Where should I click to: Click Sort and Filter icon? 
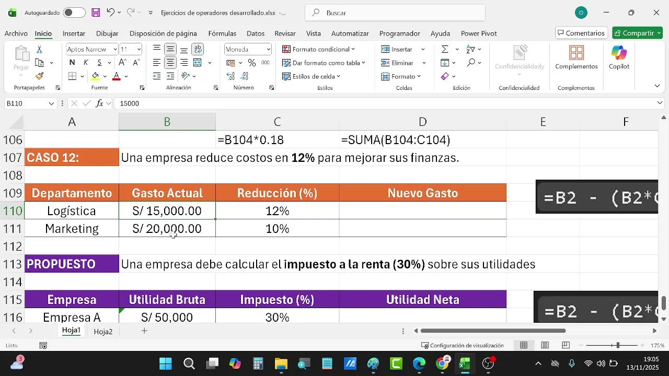470,49
